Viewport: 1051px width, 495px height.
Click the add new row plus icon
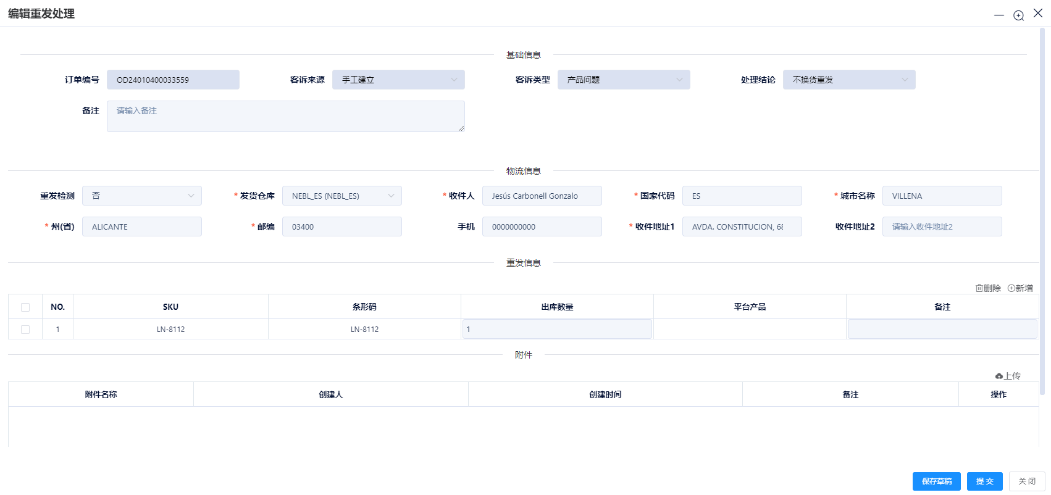(1011, 288)
